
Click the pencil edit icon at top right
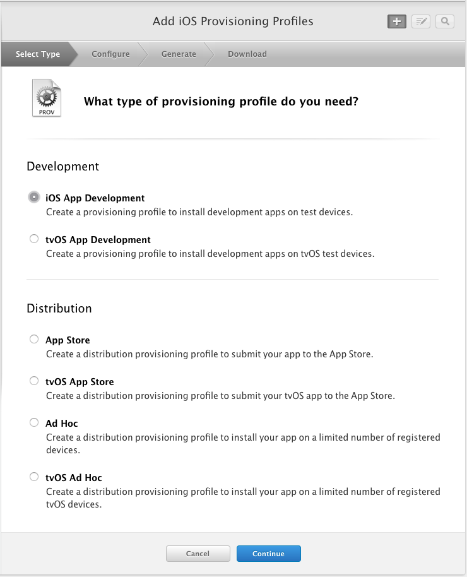tap(420, 21)
